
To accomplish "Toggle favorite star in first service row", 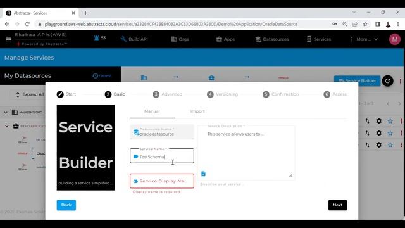I will coord(390,121).
